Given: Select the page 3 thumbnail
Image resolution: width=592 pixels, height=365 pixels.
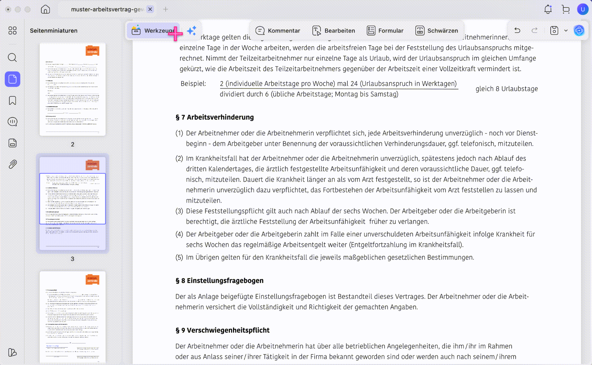Looking at the screenshot, I should pyautogui.click(x=73, y=203).
